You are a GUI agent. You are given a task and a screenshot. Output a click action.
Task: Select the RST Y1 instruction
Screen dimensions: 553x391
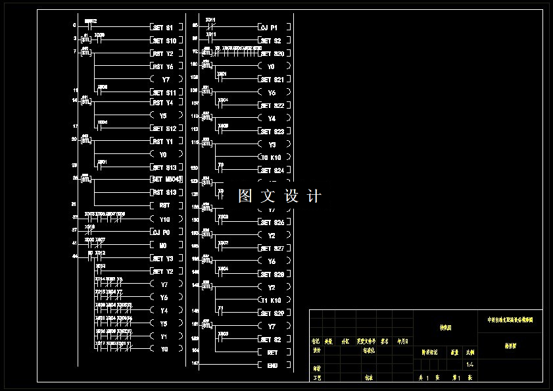pos(166,142)
